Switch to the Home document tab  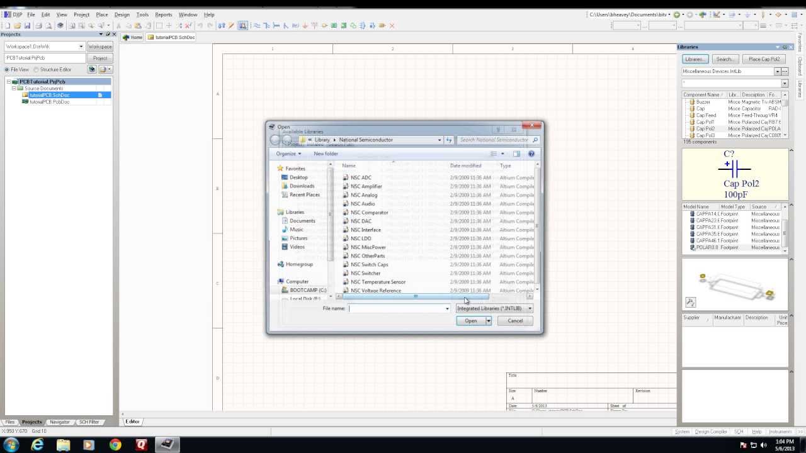click(132, 38)
